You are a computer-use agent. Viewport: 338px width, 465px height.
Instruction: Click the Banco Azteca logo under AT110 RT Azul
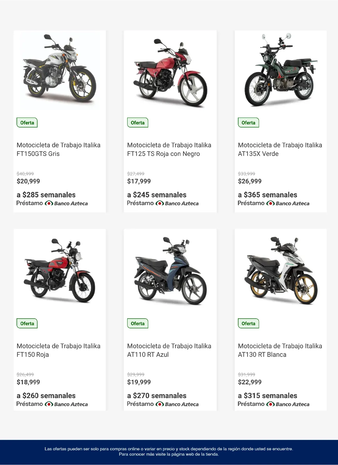click(x=177, y=404)
